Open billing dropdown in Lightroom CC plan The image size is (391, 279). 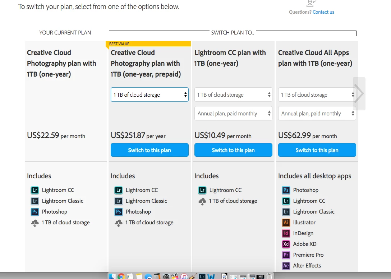(x=233, y=113)
